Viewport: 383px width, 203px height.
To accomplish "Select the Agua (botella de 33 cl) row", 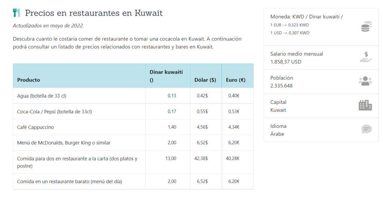I will [42, 96].
